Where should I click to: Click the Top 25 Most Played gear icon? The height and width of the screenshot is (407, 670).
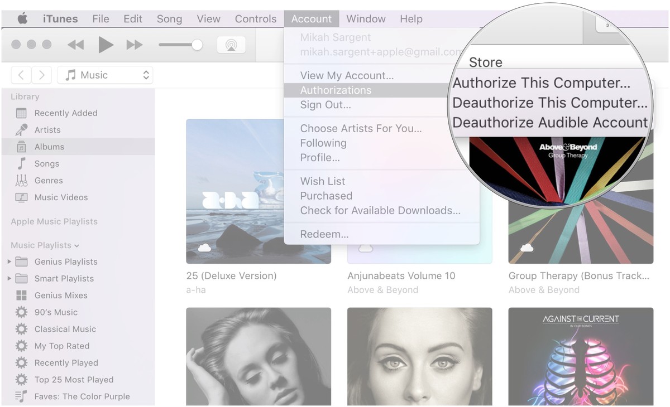pos(21,380)
